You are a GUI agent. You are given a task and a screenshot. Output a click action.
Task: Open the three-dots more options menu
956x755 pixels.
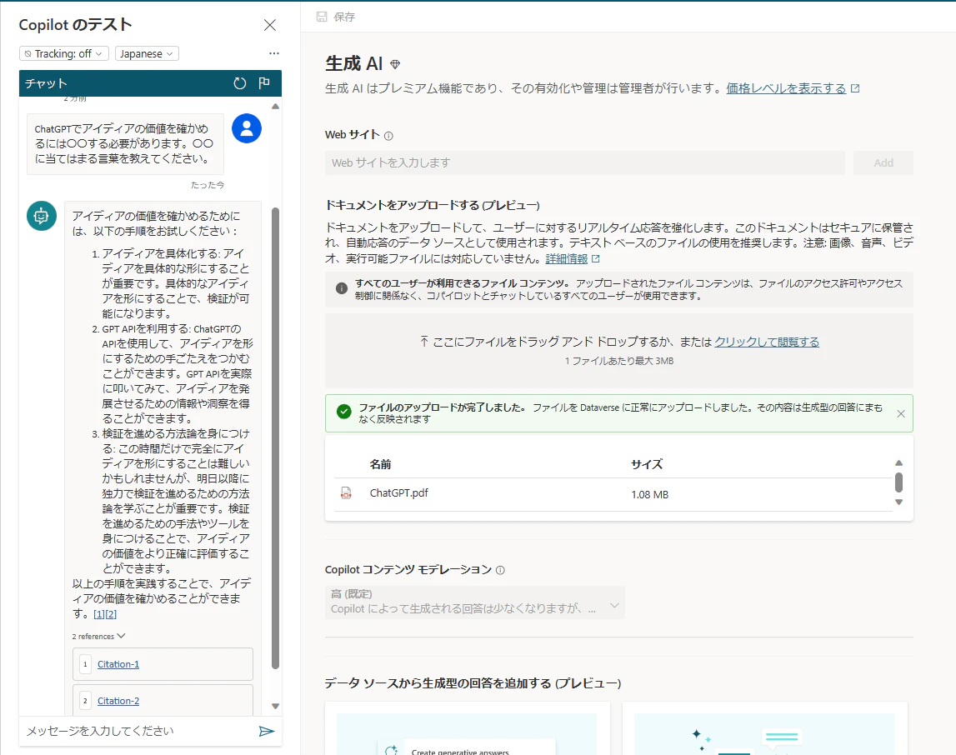click(273, 53)
